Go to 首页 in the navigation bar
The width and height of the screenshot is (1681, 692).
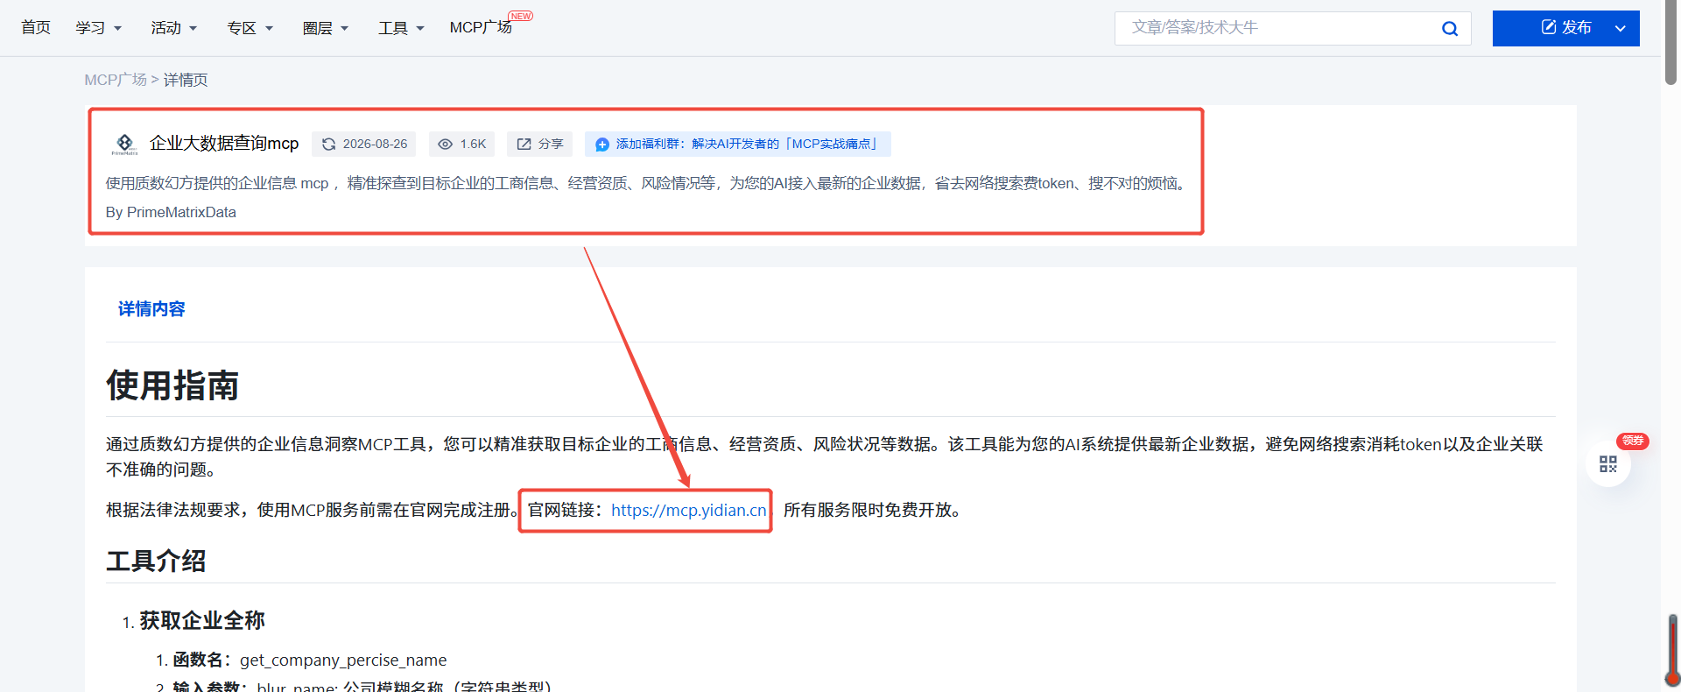(36, 28)
